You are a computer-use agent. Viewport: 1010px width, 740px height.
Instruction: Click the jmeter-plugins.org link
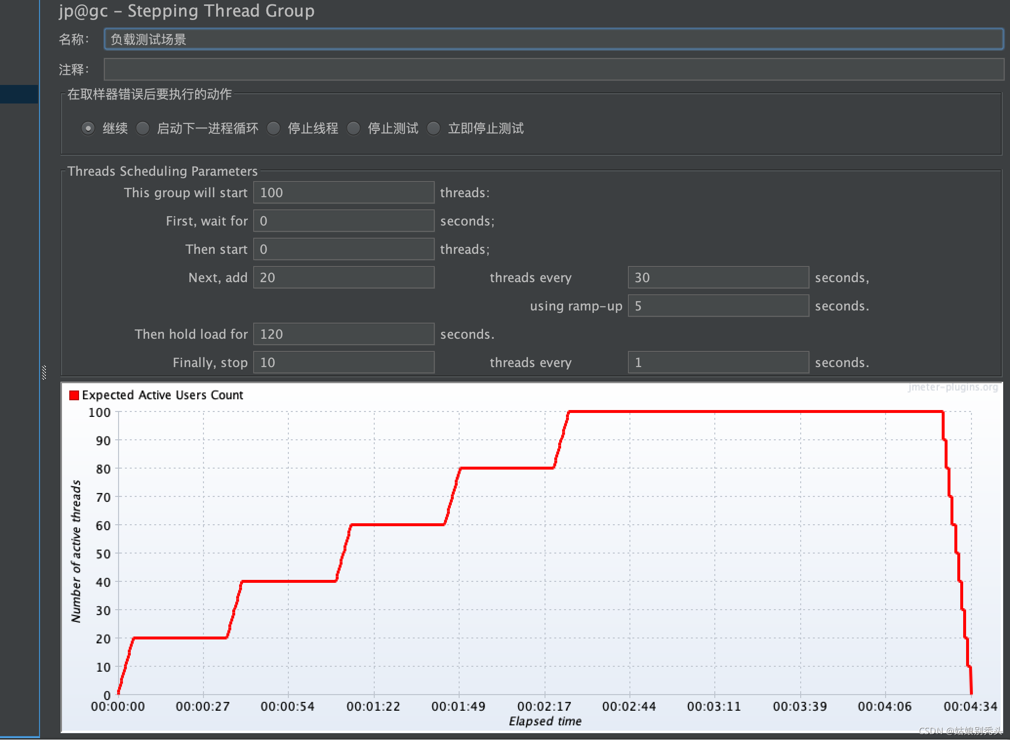coord(949,389)
